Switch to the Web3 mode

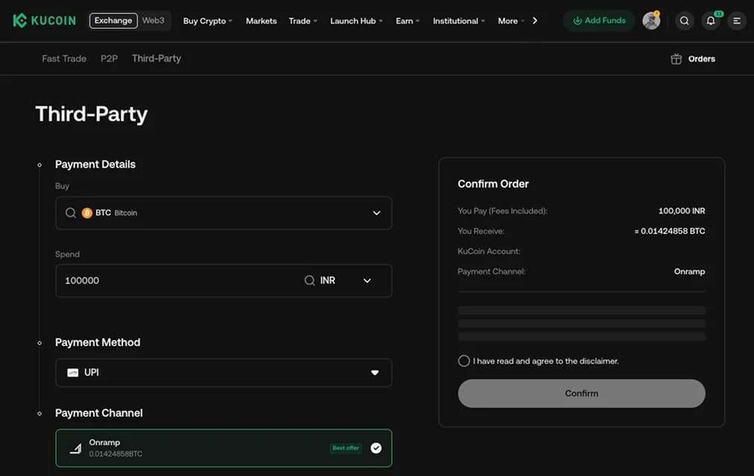[153, 21]
